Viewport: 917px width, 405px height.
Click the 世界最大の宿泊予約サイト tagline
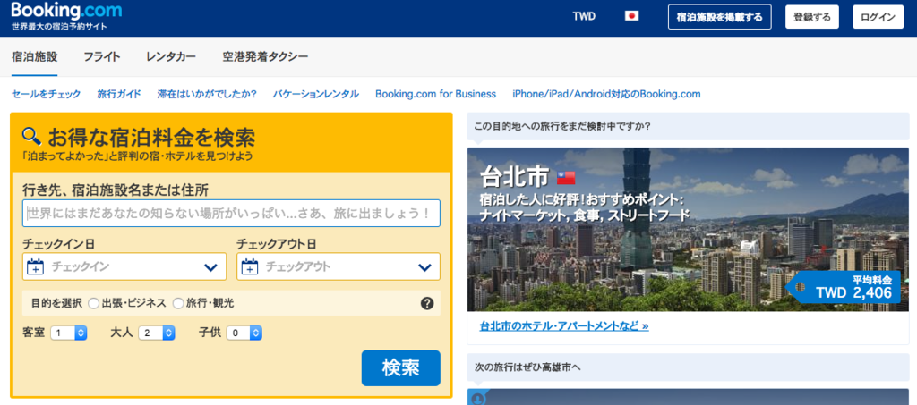click(59, 27)
